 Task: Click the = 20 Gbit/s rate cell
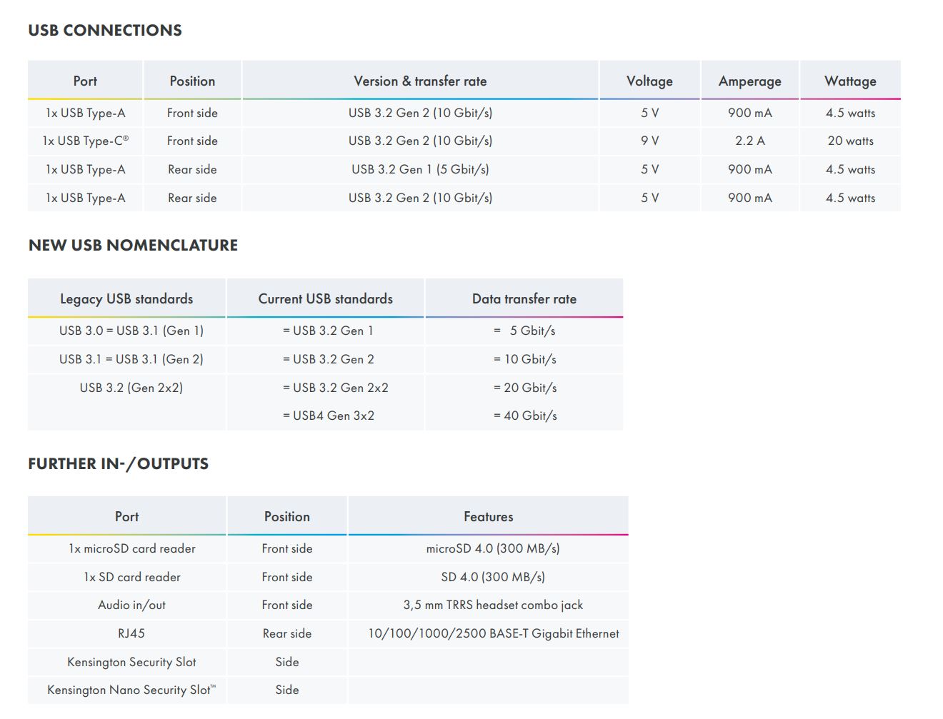pos(525,388)
